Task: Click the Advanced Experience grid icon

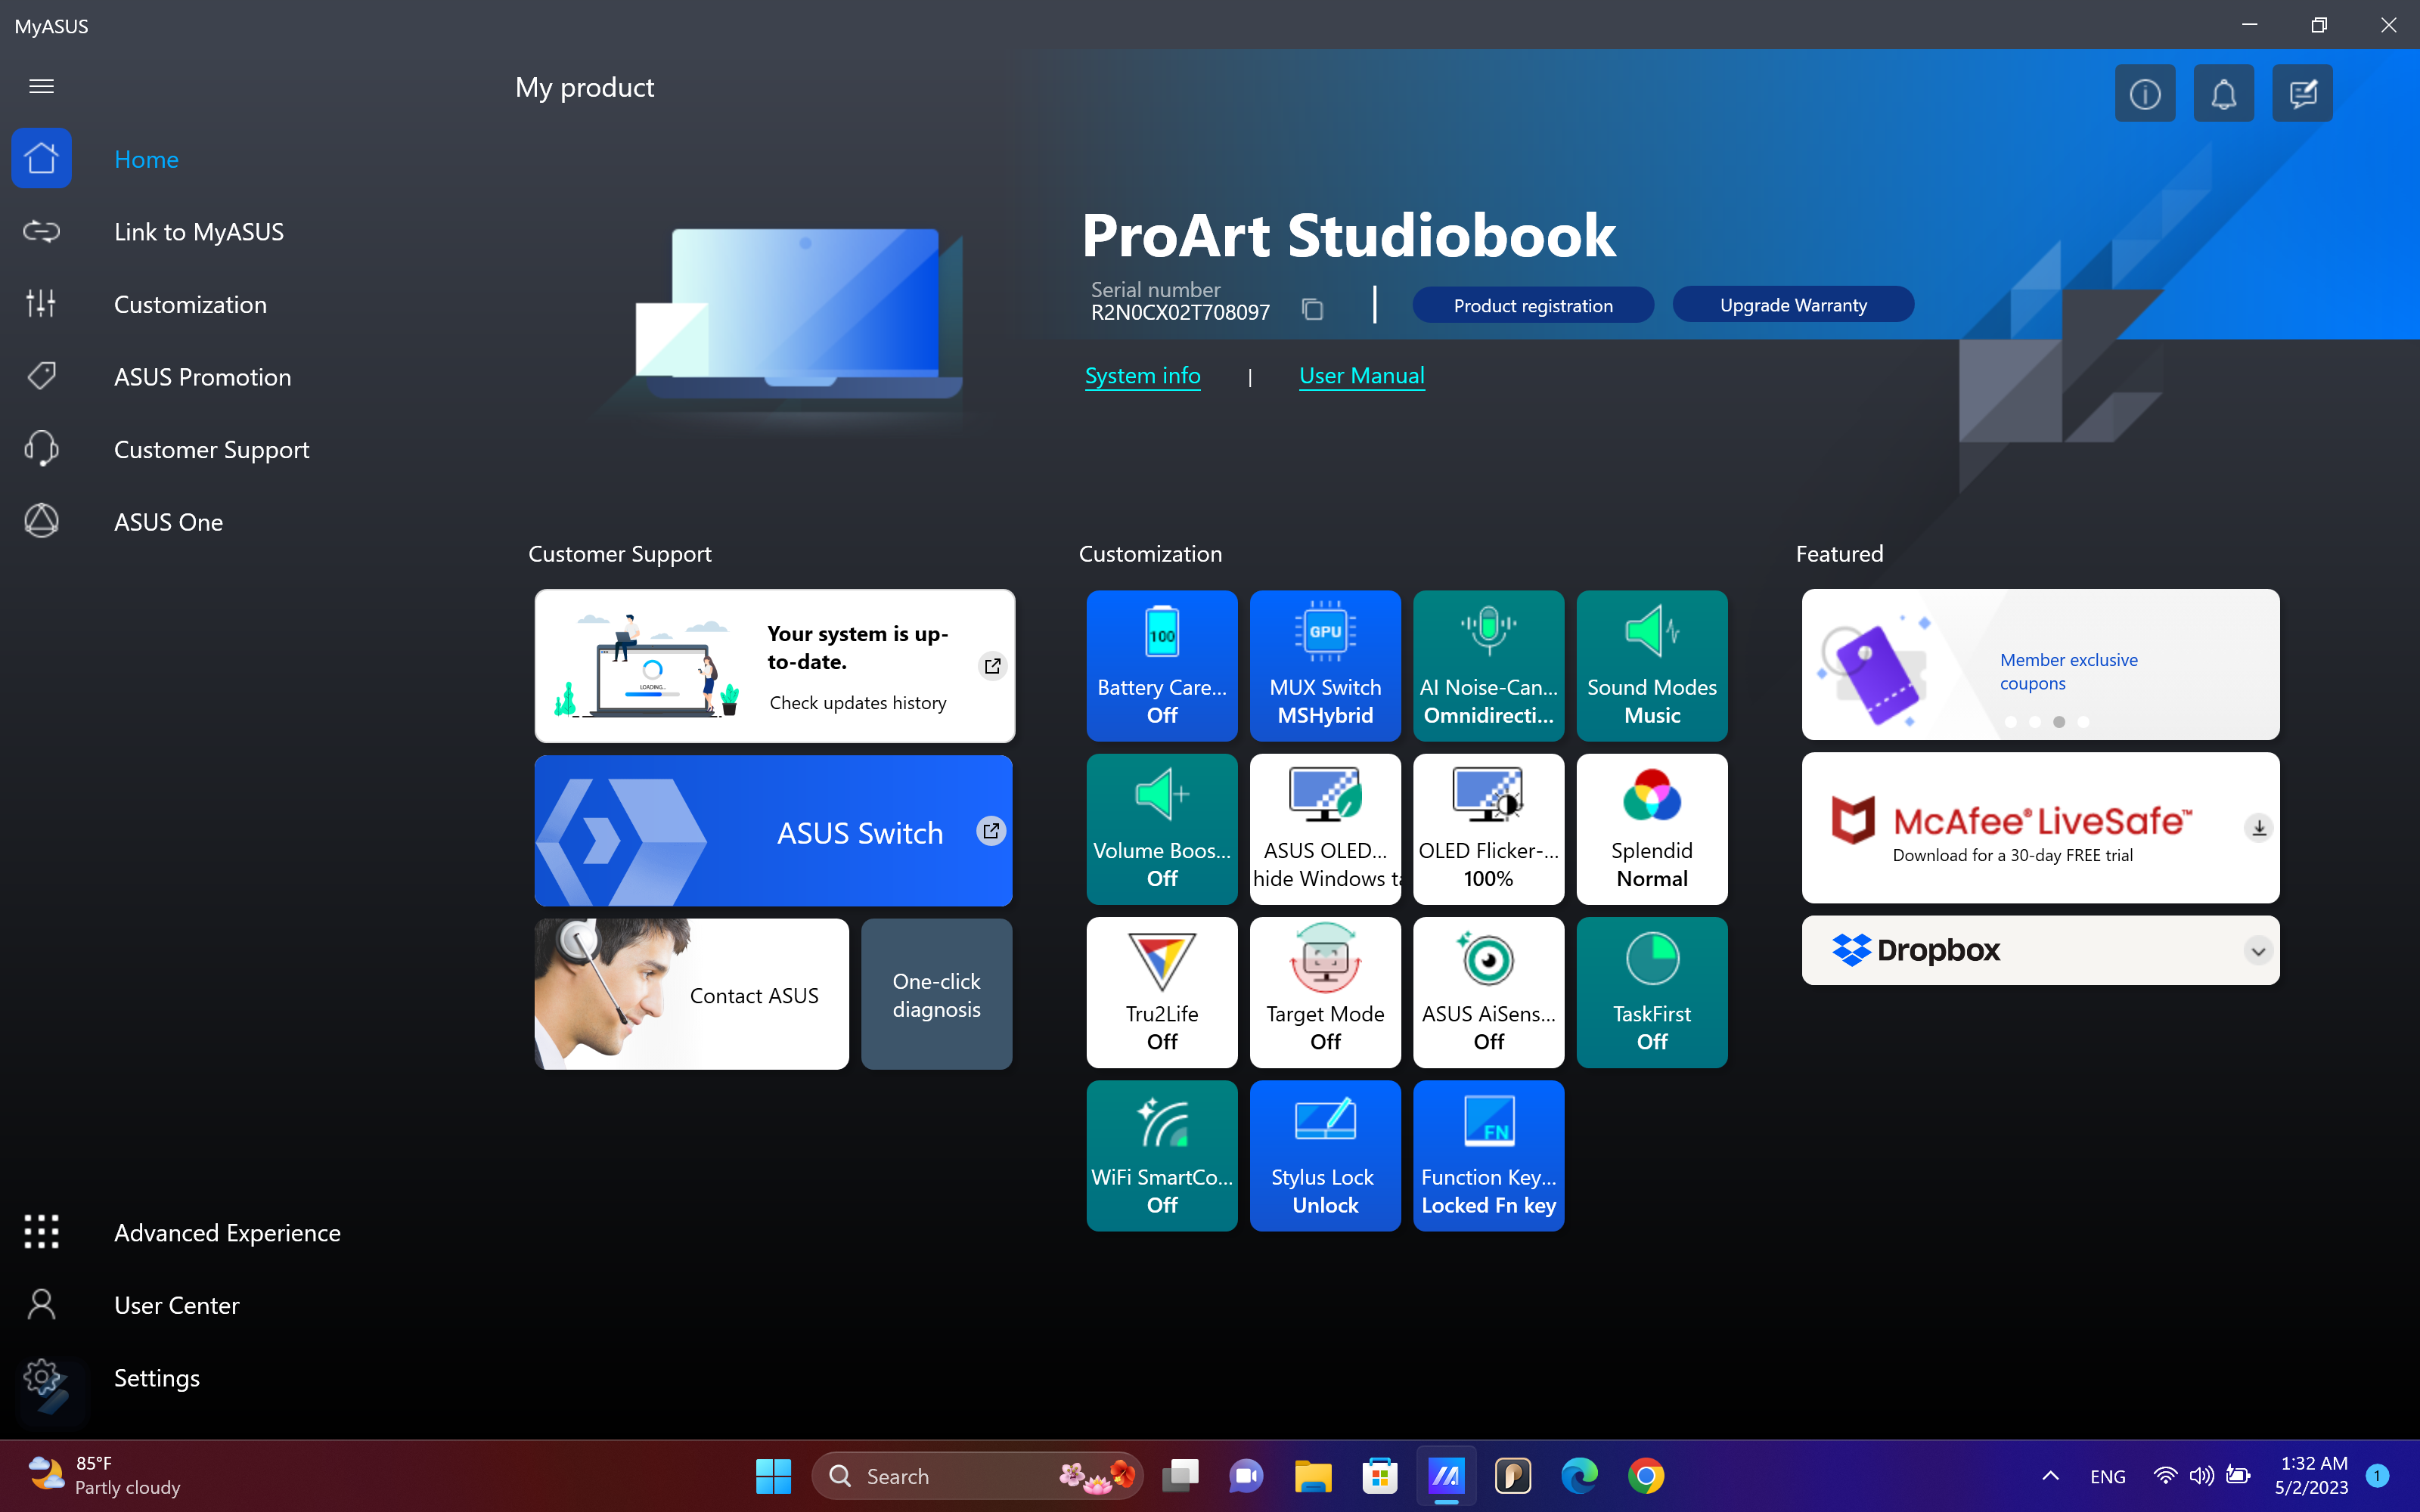Action: (x=41, y=1232)
